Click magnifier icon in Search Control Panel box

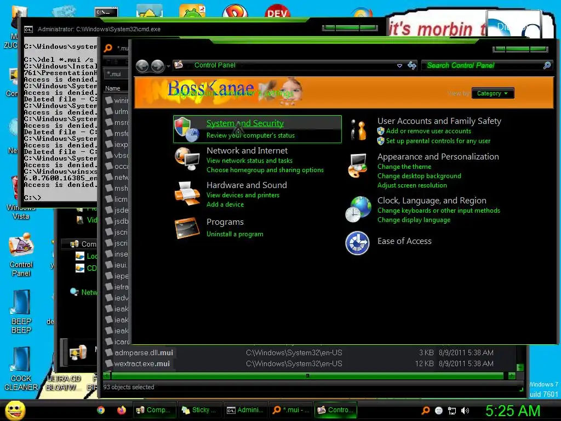coord(547,65)
